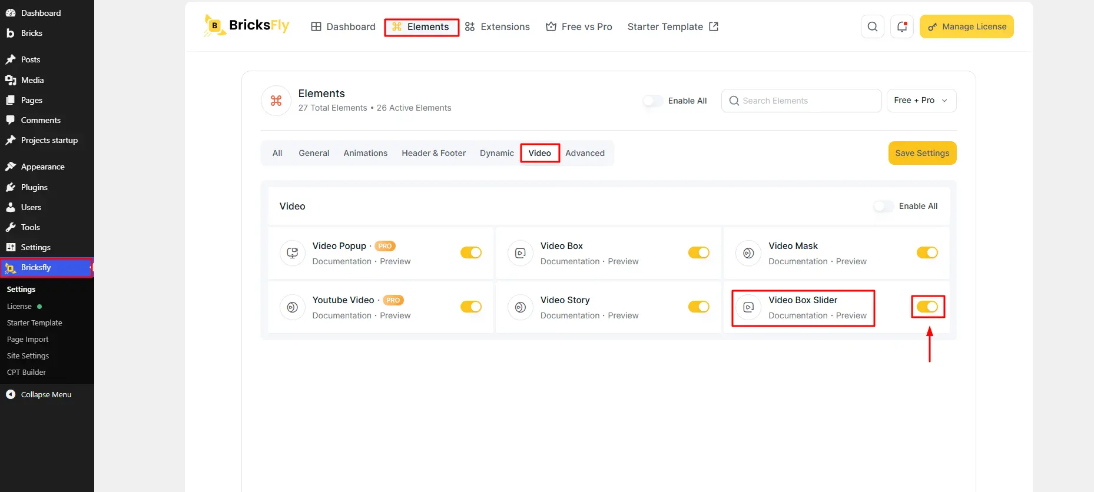Viewport: 1094px width, 492px height.
Task: Focus the Search Elements input field
Action: [801, 101]
